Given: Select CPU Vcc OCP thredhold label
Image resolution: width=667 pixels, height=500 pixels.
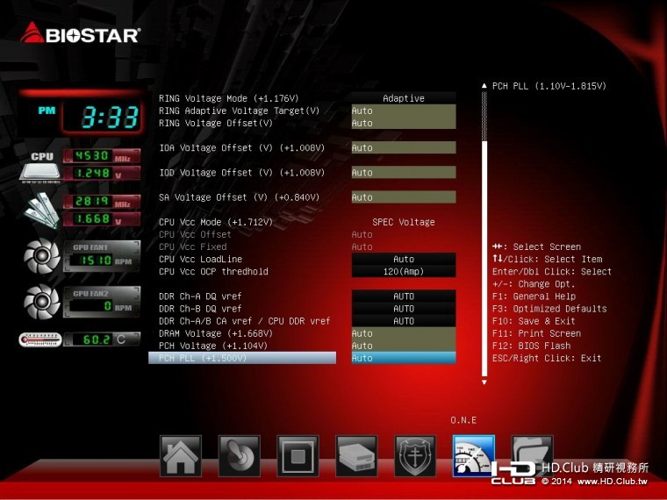Looking at the screenshot, I should (213, 271).
